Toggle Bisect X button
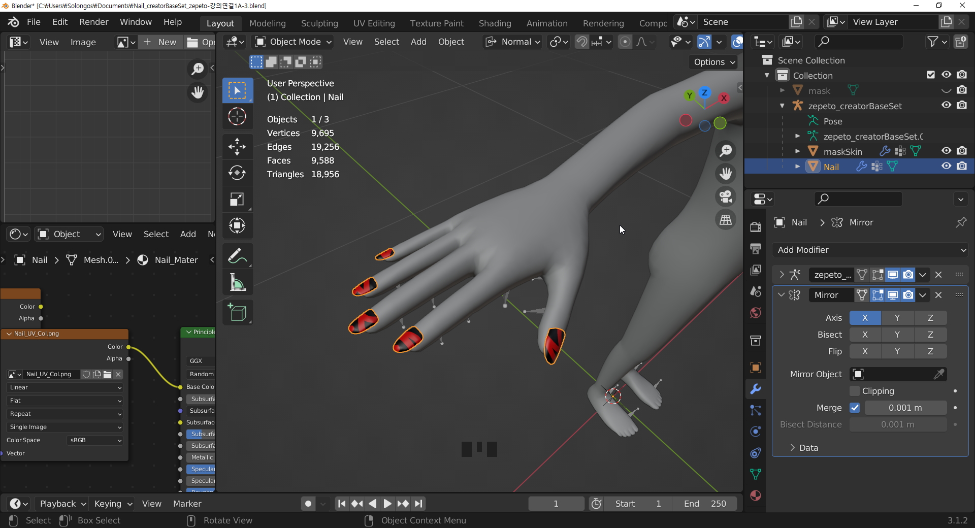 (865, 335)
